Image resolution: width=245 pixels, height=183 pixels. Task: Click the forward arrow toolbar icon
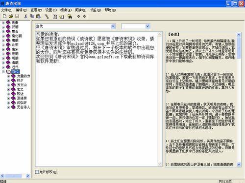84,16
